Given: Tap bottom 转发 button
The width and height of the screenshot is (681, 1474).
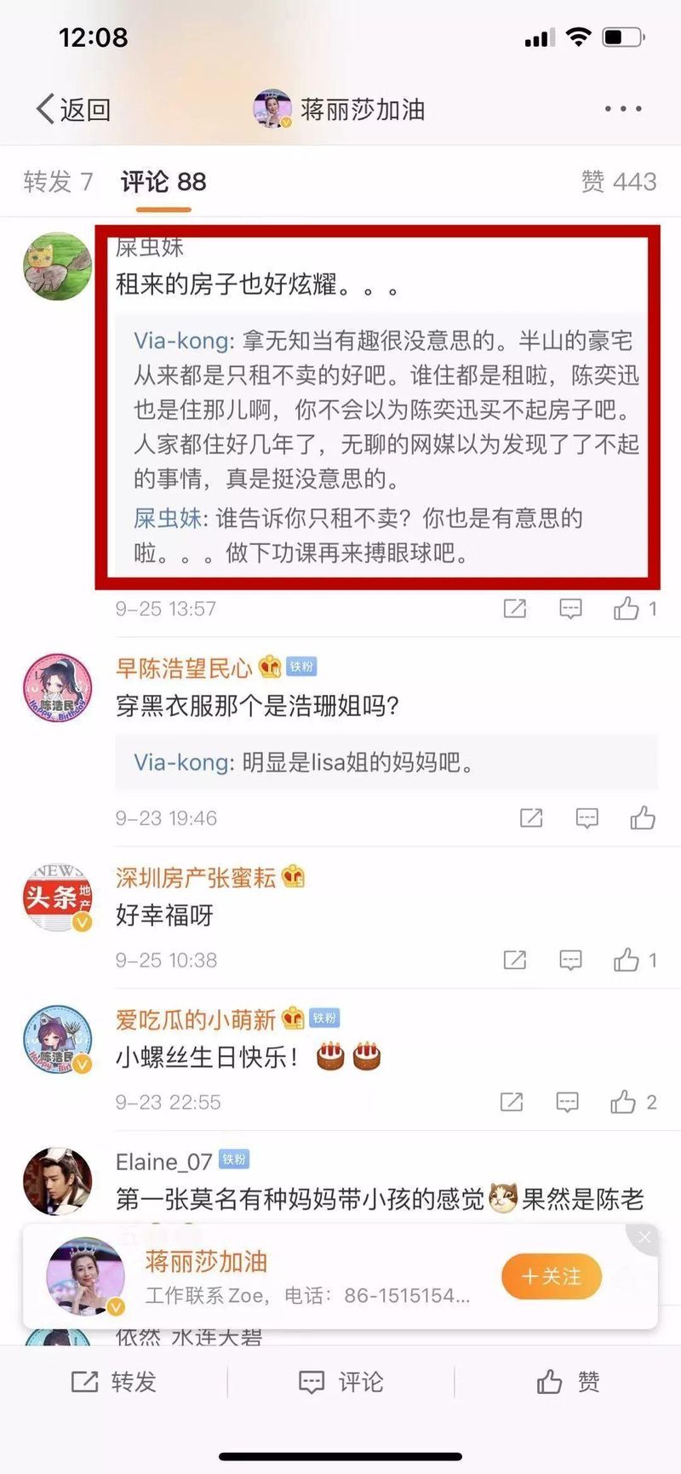Looking at the screenshot, I should (113, 1381).
